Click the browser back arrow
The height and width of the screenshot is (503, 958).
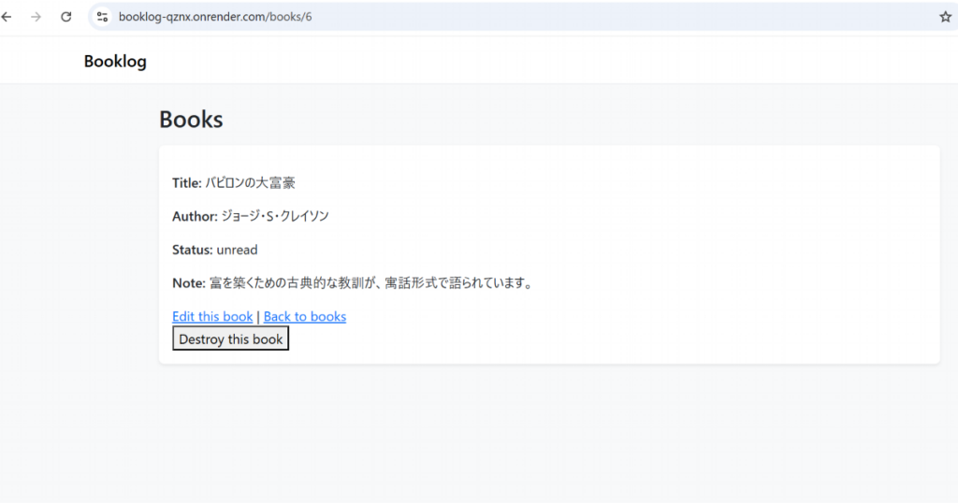tap(7, 17)
